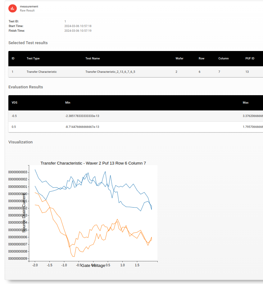Click the Min column header
263x284 pixels.
click(x=68, y=103)
